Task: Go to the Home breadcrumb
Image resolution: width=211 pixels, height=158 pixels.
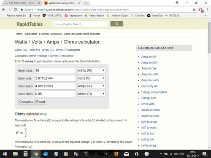Action: coord(19,34)
